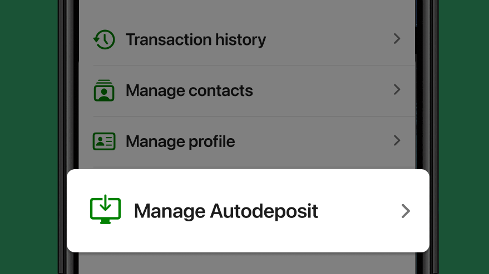489x274 pixels.
Task: Click the Transaction history clock icon
Action: pos(104,39)
